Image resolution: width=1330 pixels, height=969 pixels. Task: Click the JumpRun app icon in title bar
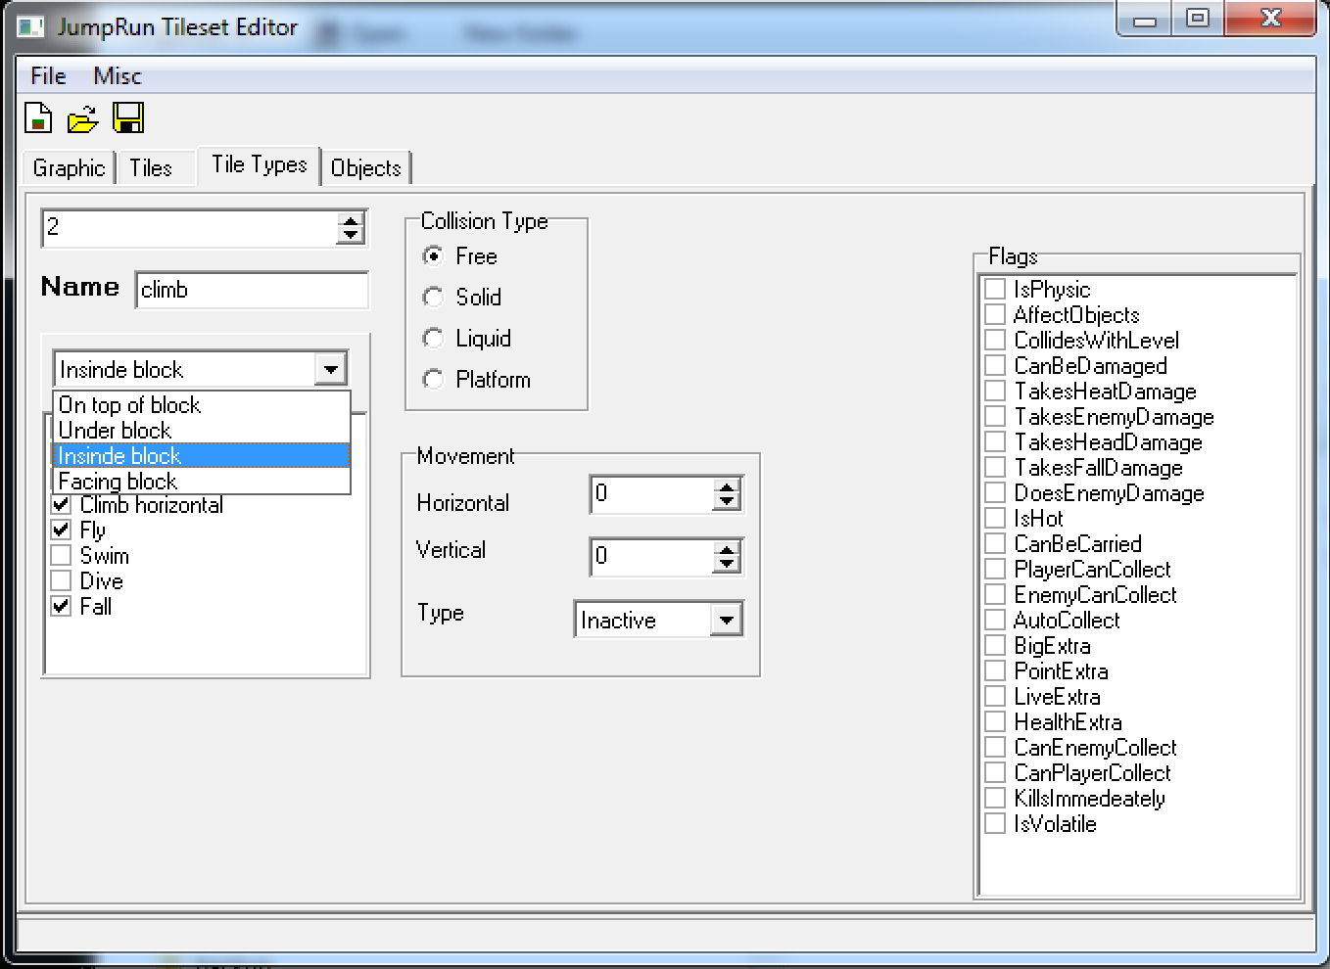pyautogui.click(x=31, y=27)
